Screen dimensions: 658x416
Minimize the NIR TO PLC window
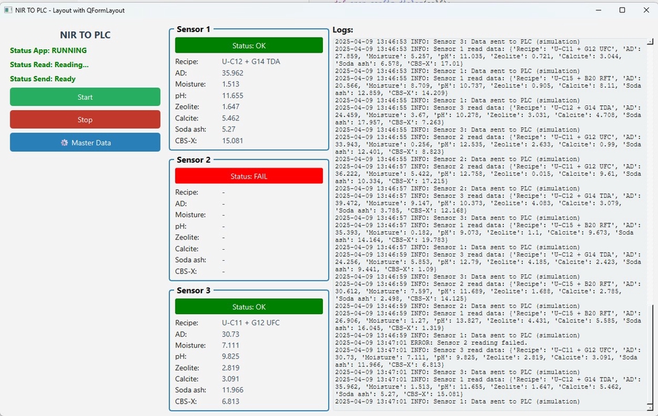(598, 10)
